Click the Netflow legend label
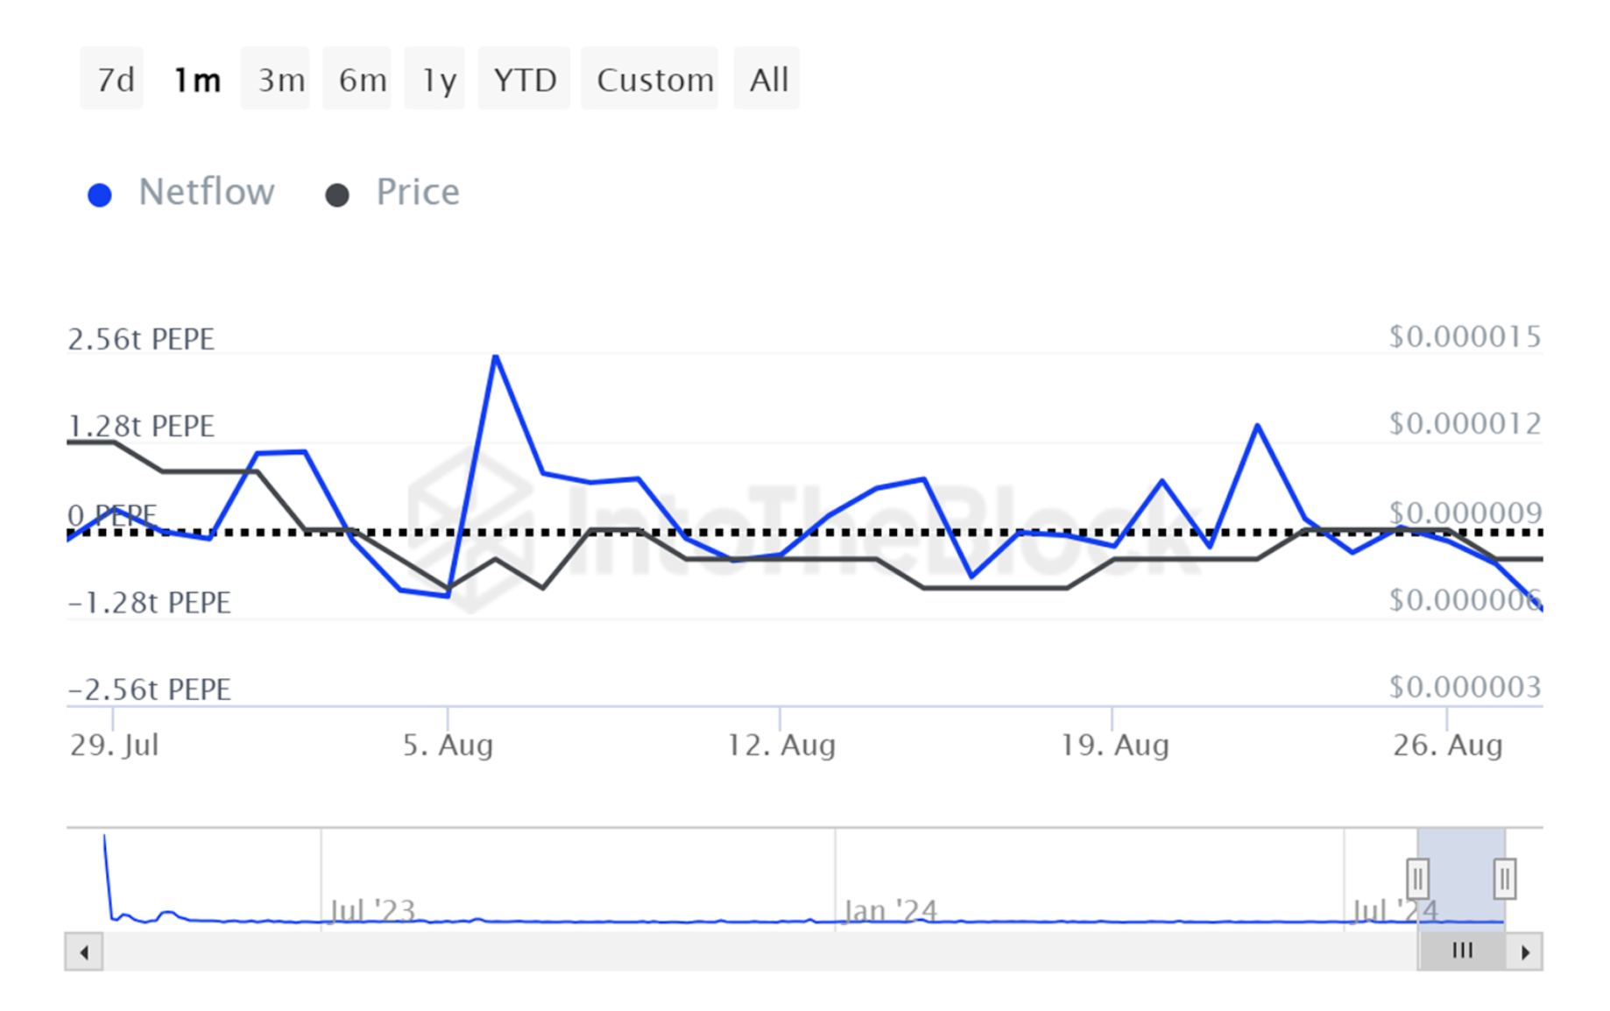The width and height of the screenshot is (1610, 1011). click(x=206, y=192)
